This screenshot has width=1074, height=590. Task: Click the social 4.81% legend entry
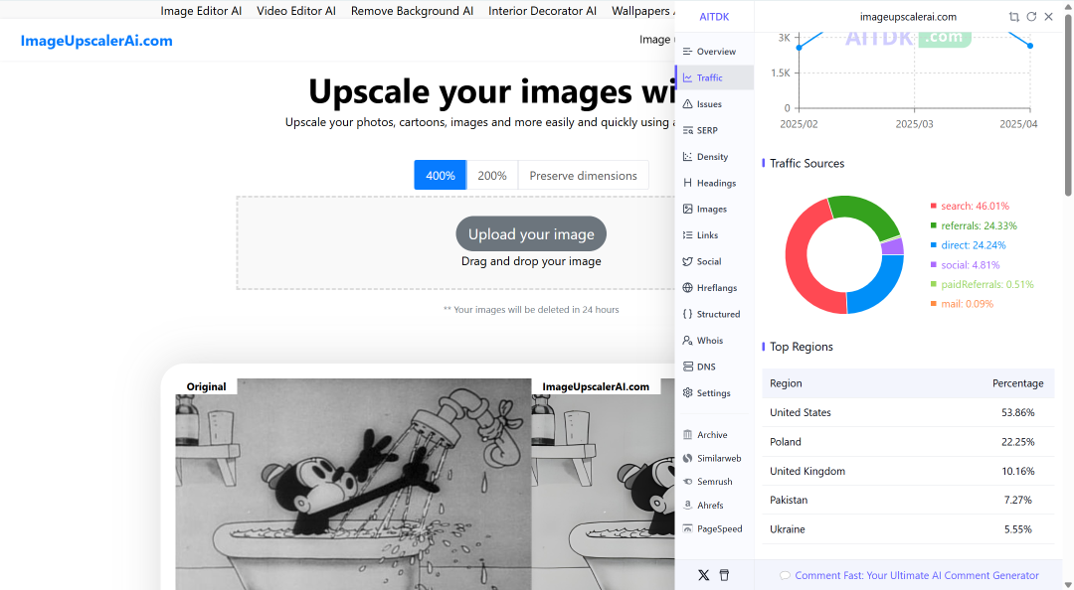click(x=965, y=265)
